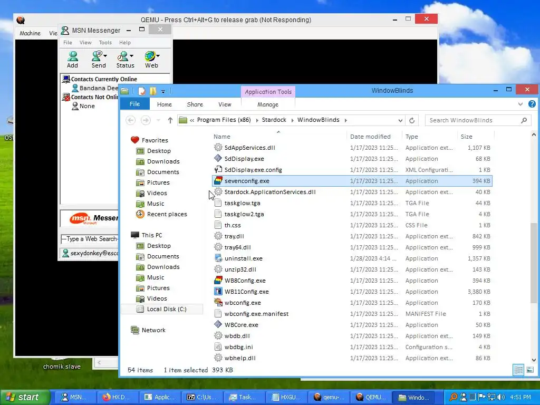Select Favorites in the navigation pane
The width and height of the screenshot is (540, 405).
click(x=155, y=140)
